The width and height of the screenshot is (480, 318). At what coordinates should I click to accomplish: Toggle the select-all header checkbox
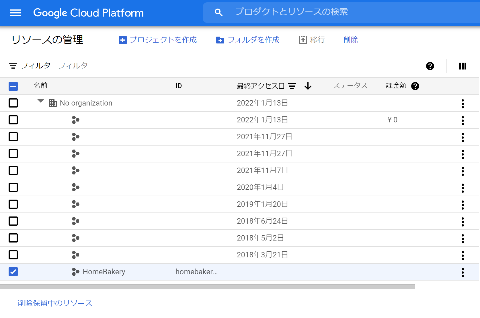(x=13, y=86)
